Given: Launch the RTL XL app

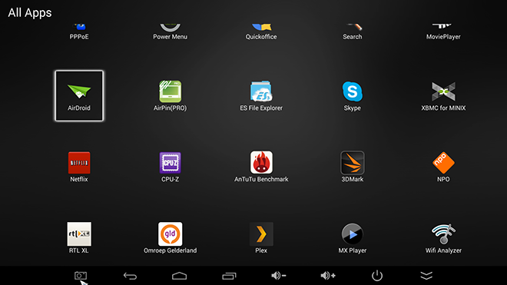Looking at the screenshot, I should click(x=79, y=238).
